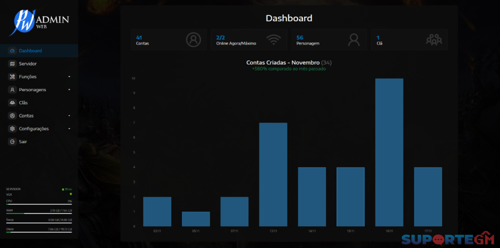Click the Servidor map icon in sidebar

[x=12, y=64]
